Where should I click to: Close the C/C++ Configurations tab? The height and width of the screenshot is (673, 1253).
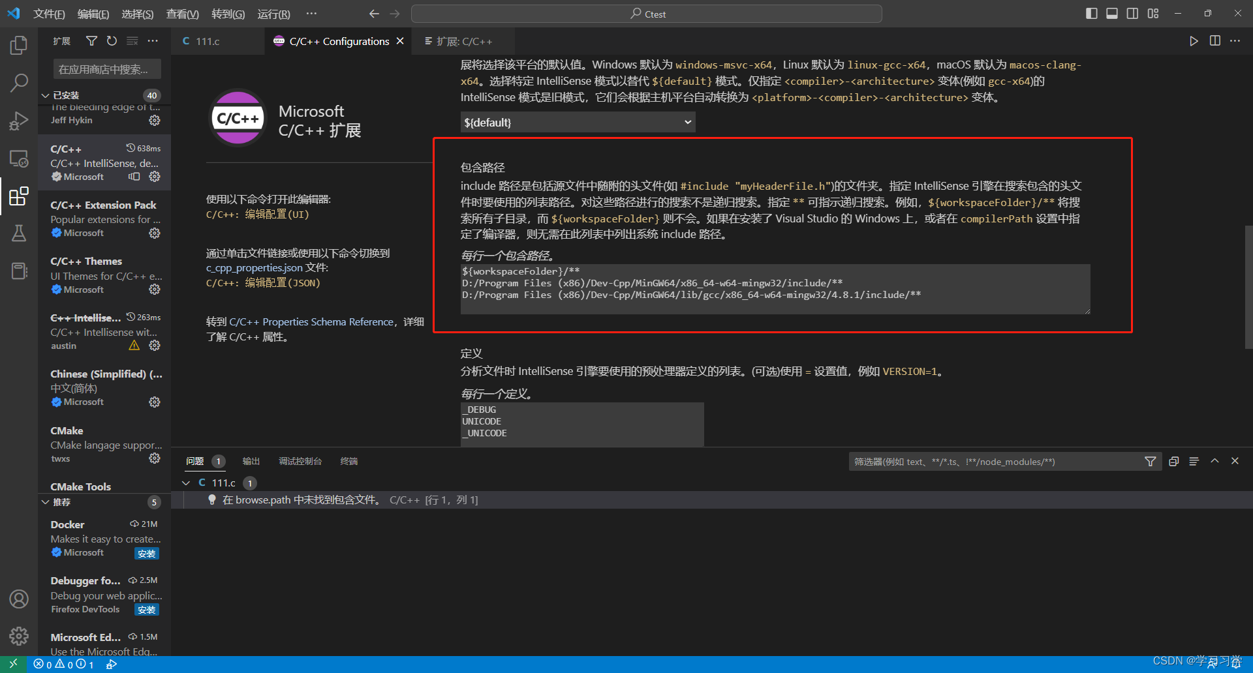point(400,41)
